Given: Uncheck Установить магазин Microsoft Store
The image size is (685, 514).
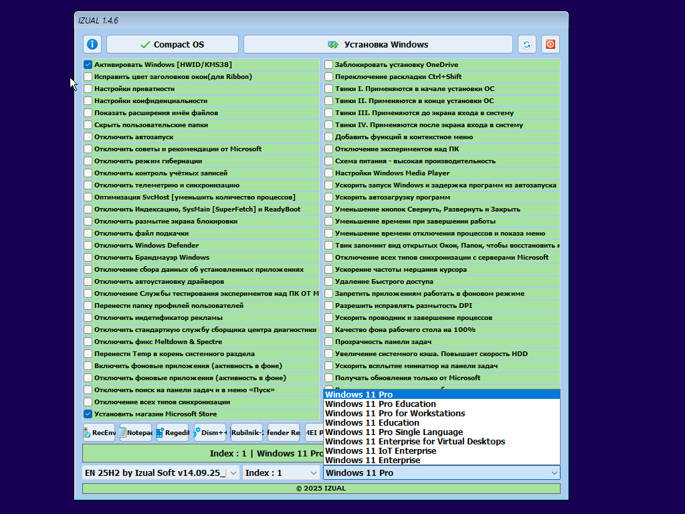Looking at the screenshot, I should 88,414.
